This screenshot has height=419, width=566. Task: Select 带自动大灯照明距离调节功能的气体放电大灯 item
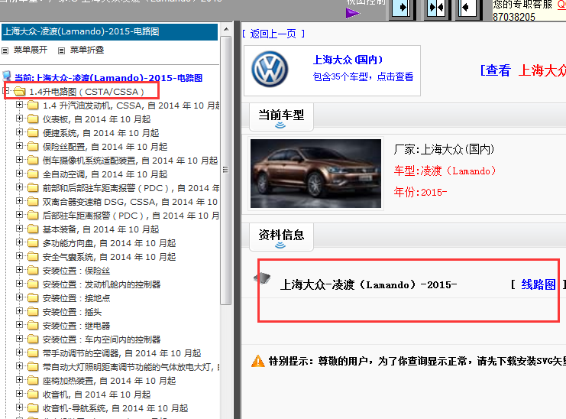(131, 367)
